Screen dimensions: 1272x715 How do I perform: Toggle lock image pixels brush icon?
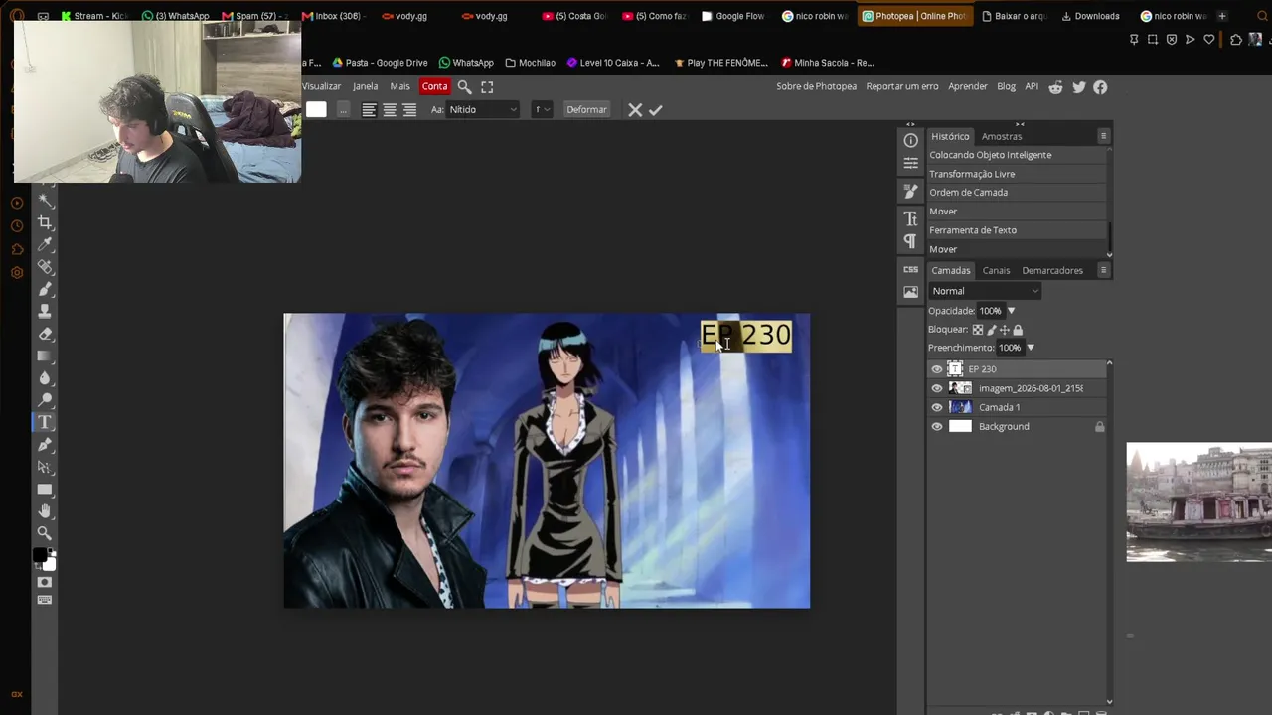(991, 330)
